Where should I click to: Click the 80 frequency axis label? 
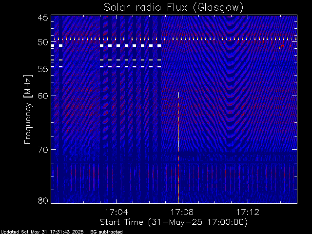pos(43,200)
